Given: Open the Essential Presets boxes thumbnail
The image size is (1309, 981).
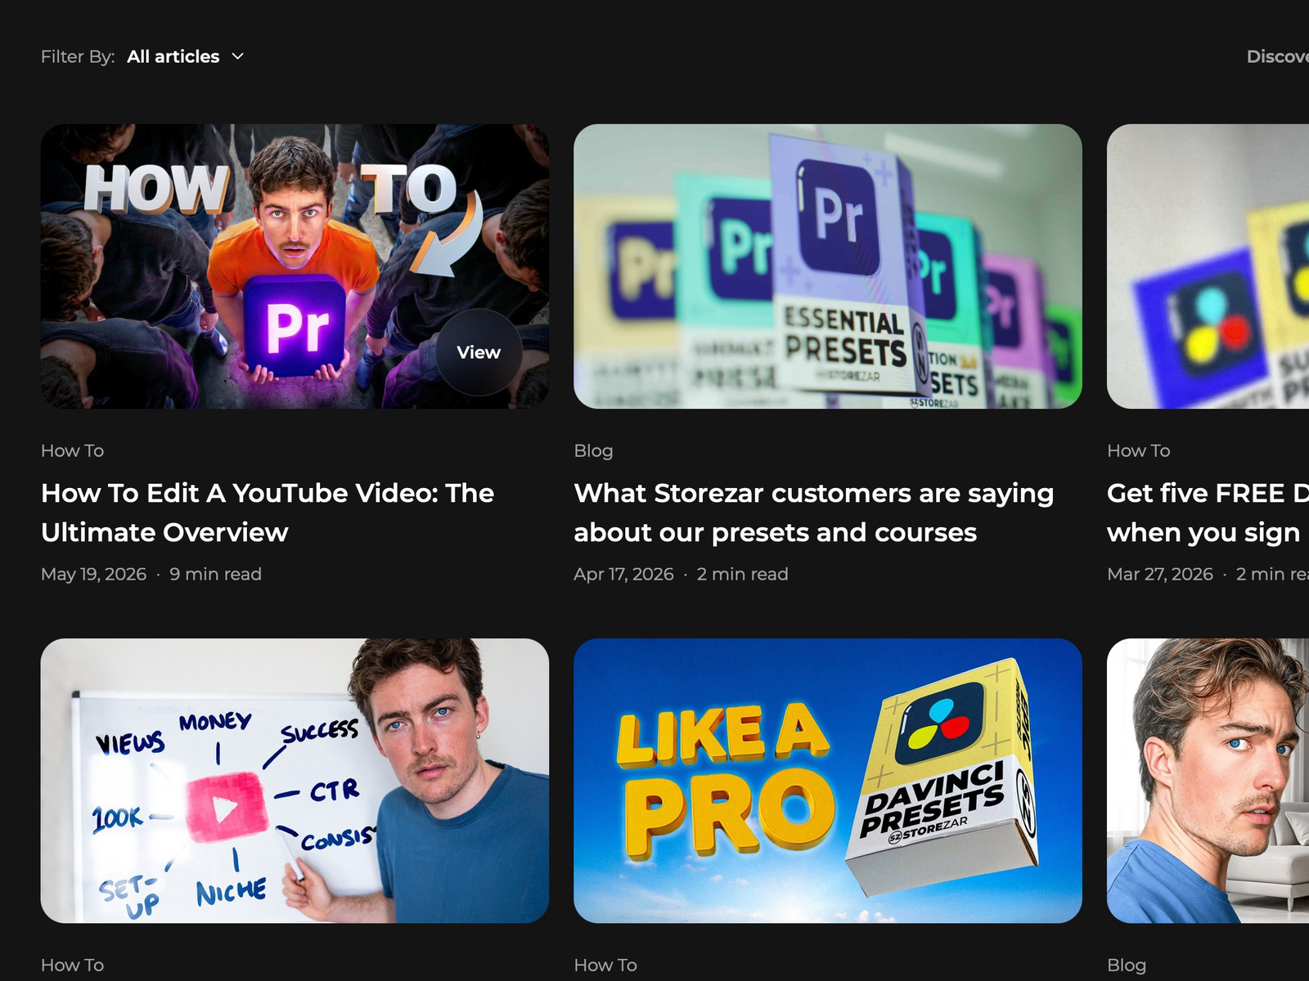Looking at the screenshot, I should point(828,267).
